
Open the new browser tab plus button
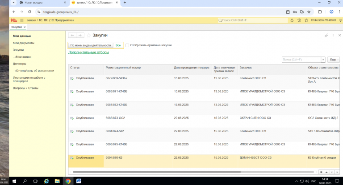[x=125, y=3]
